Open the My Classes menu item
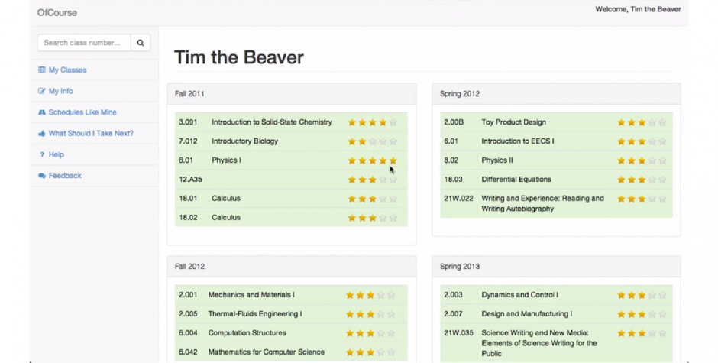Viewport: 718px width, 363px height. coord(67,70)
